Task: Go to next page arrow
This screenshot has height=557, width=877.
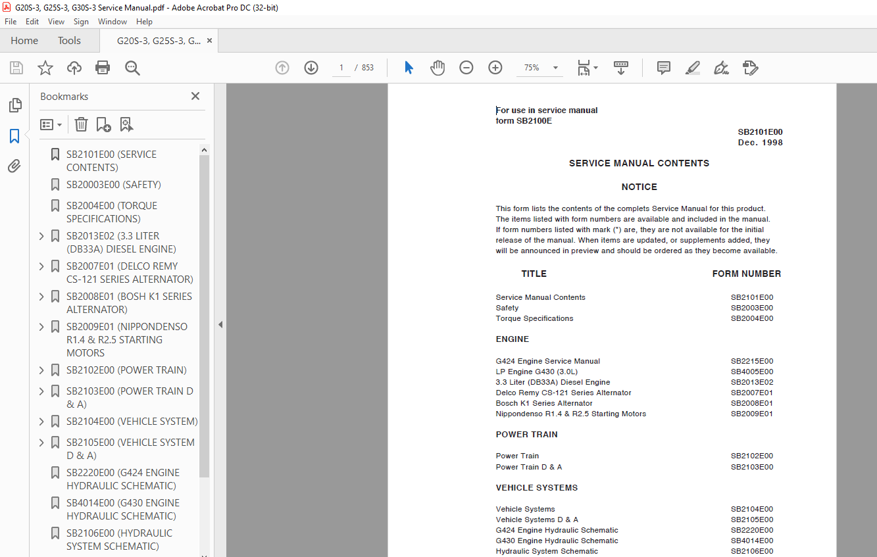Action: 311,68
